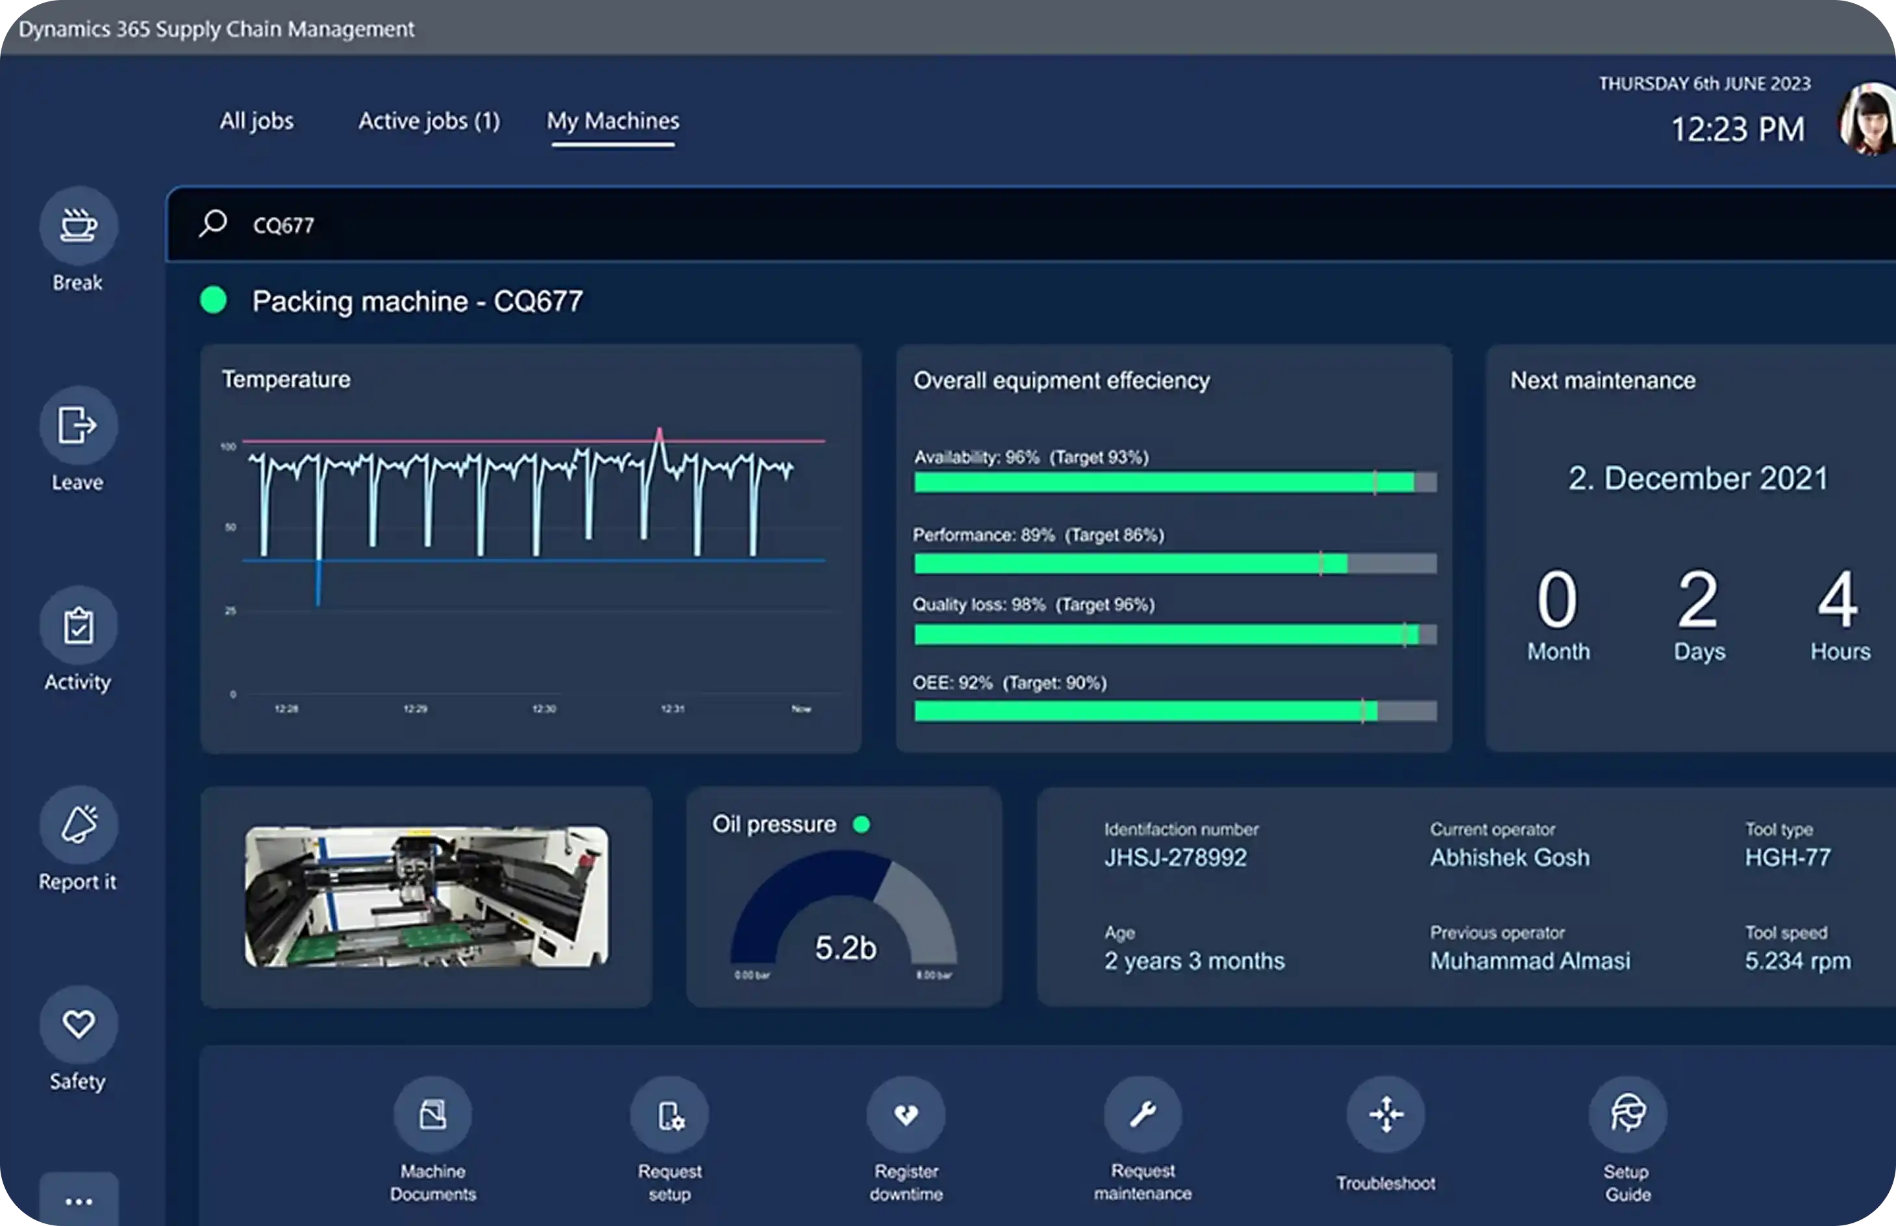Select the Register downtime icon
This screenshot has width=1896, height=1226.
pos(906,1113)
